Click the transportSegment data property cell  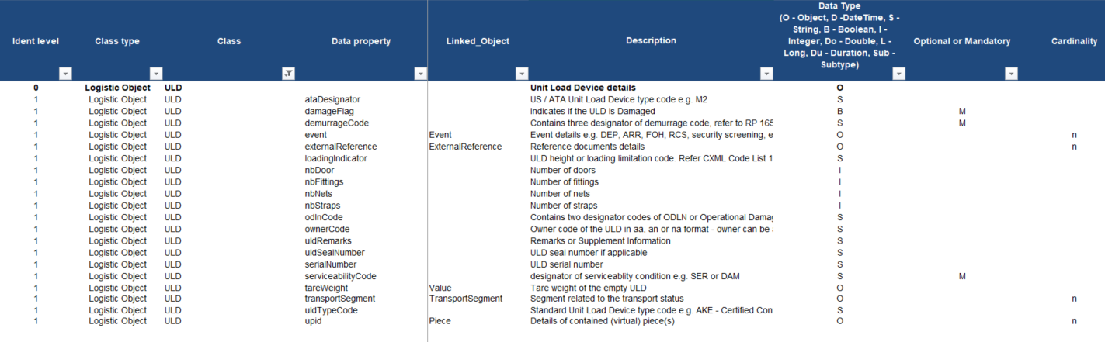(340, 299)
